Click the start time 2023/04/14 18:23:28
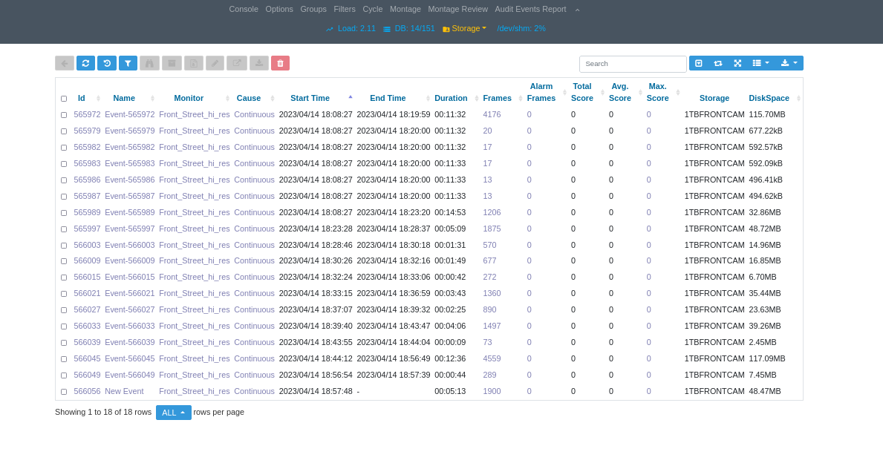This screenshot has width=883, height=466. tap(316, 229)
